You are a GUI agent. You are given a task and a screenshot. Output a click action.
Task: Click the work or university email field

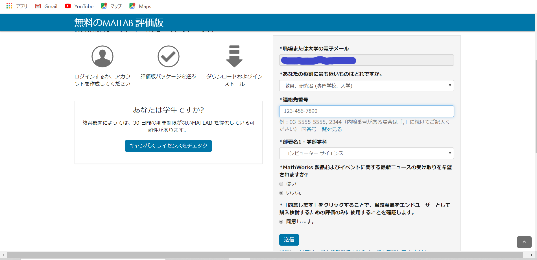(366, 60)
